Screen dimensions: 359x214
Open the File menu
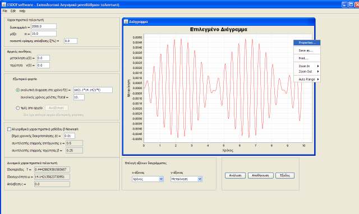[x=5, y=11]
